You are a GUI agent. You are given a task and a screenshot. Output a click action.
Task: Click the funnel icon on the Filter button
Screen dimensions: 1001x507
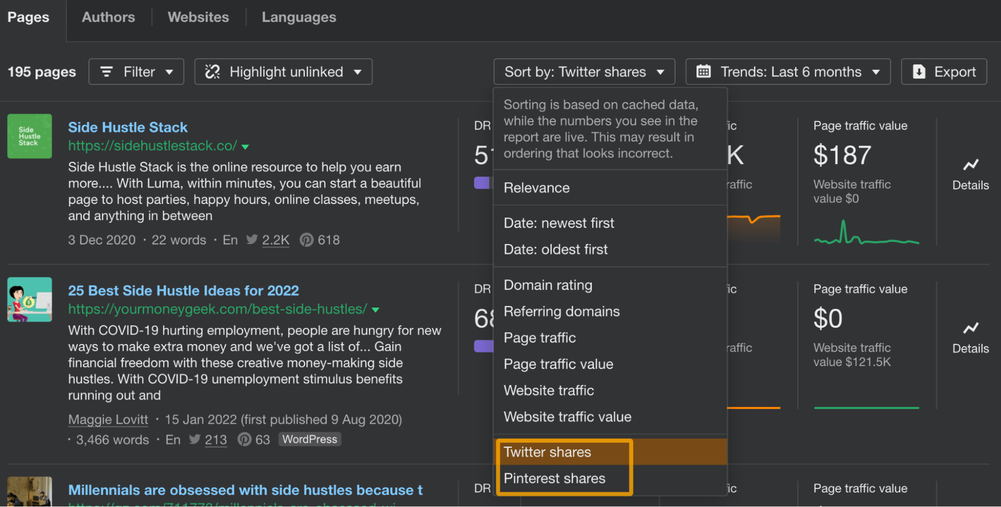(x=107, y=71)
